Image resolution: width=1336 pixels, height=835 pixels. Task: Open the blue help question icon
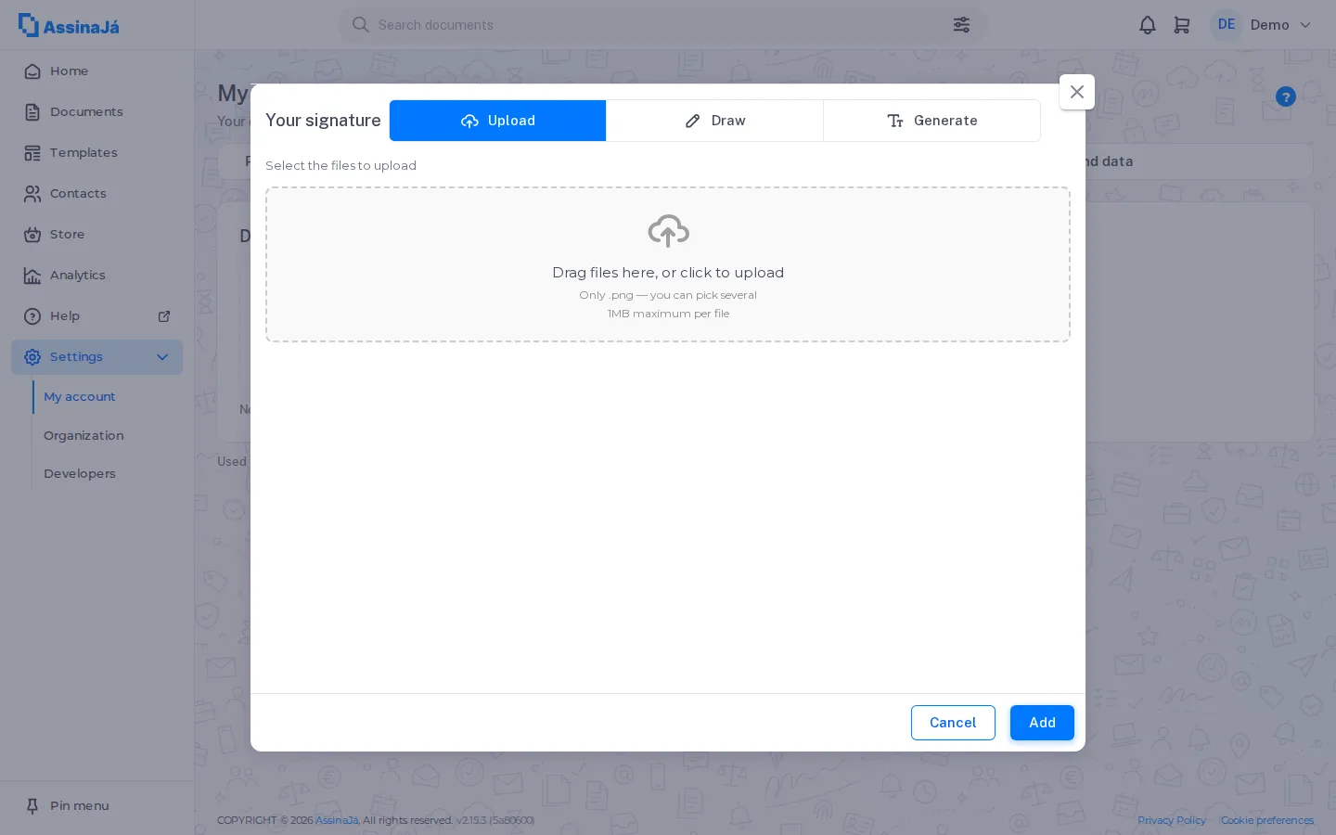click(1286, 96)
